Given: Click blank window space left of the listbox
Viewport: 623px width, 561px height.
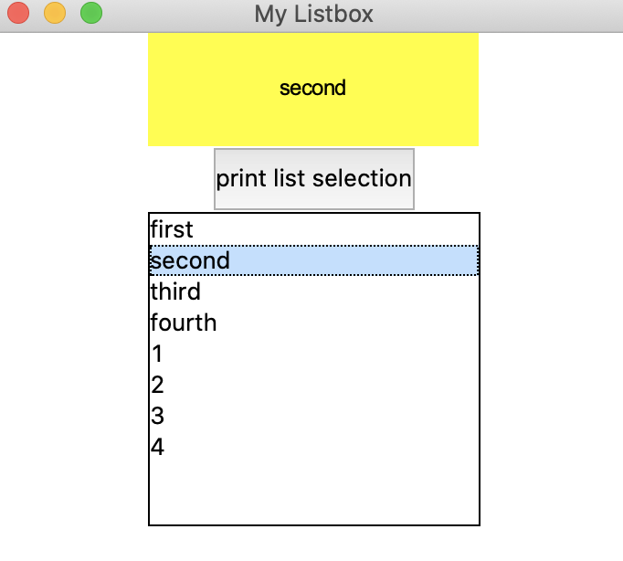Looking at the screenshot, I should pos(73,365).
